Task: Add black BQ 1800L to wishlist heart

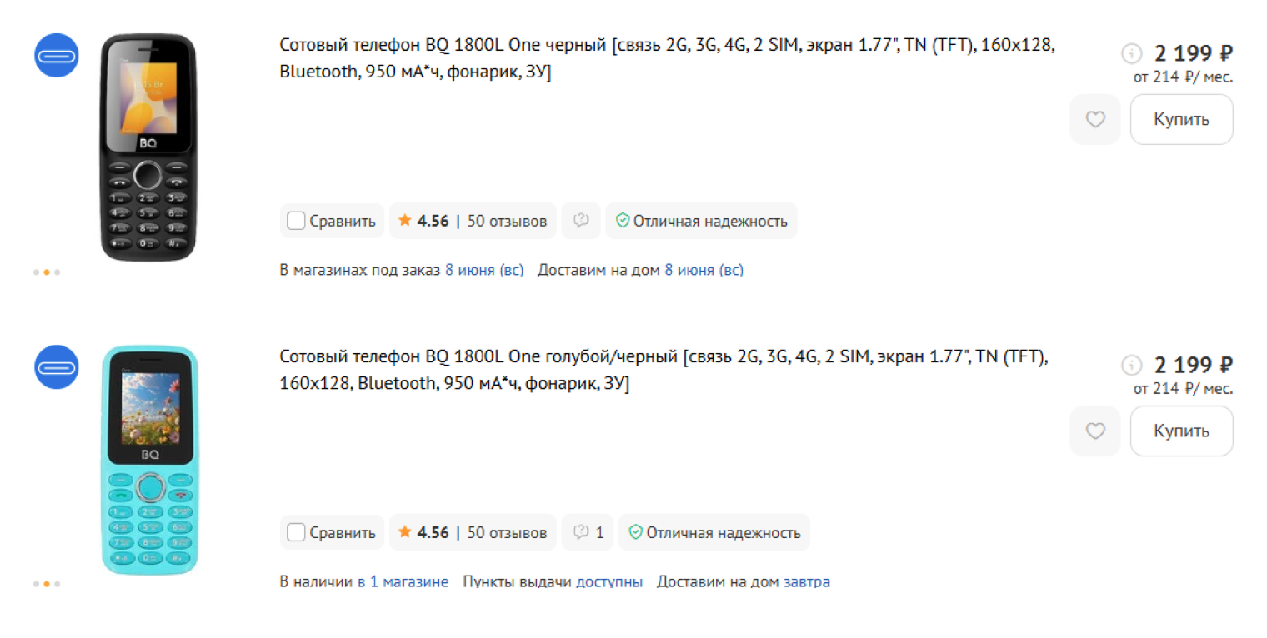Action: point(1095,120)
